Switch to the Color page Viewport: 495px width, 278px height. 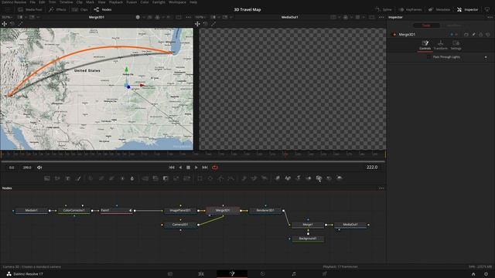pyautogui.click(x=263, y=274)
